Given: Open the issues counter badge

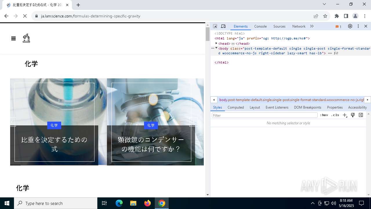Looking at the screenshot, I should [338, 26].
